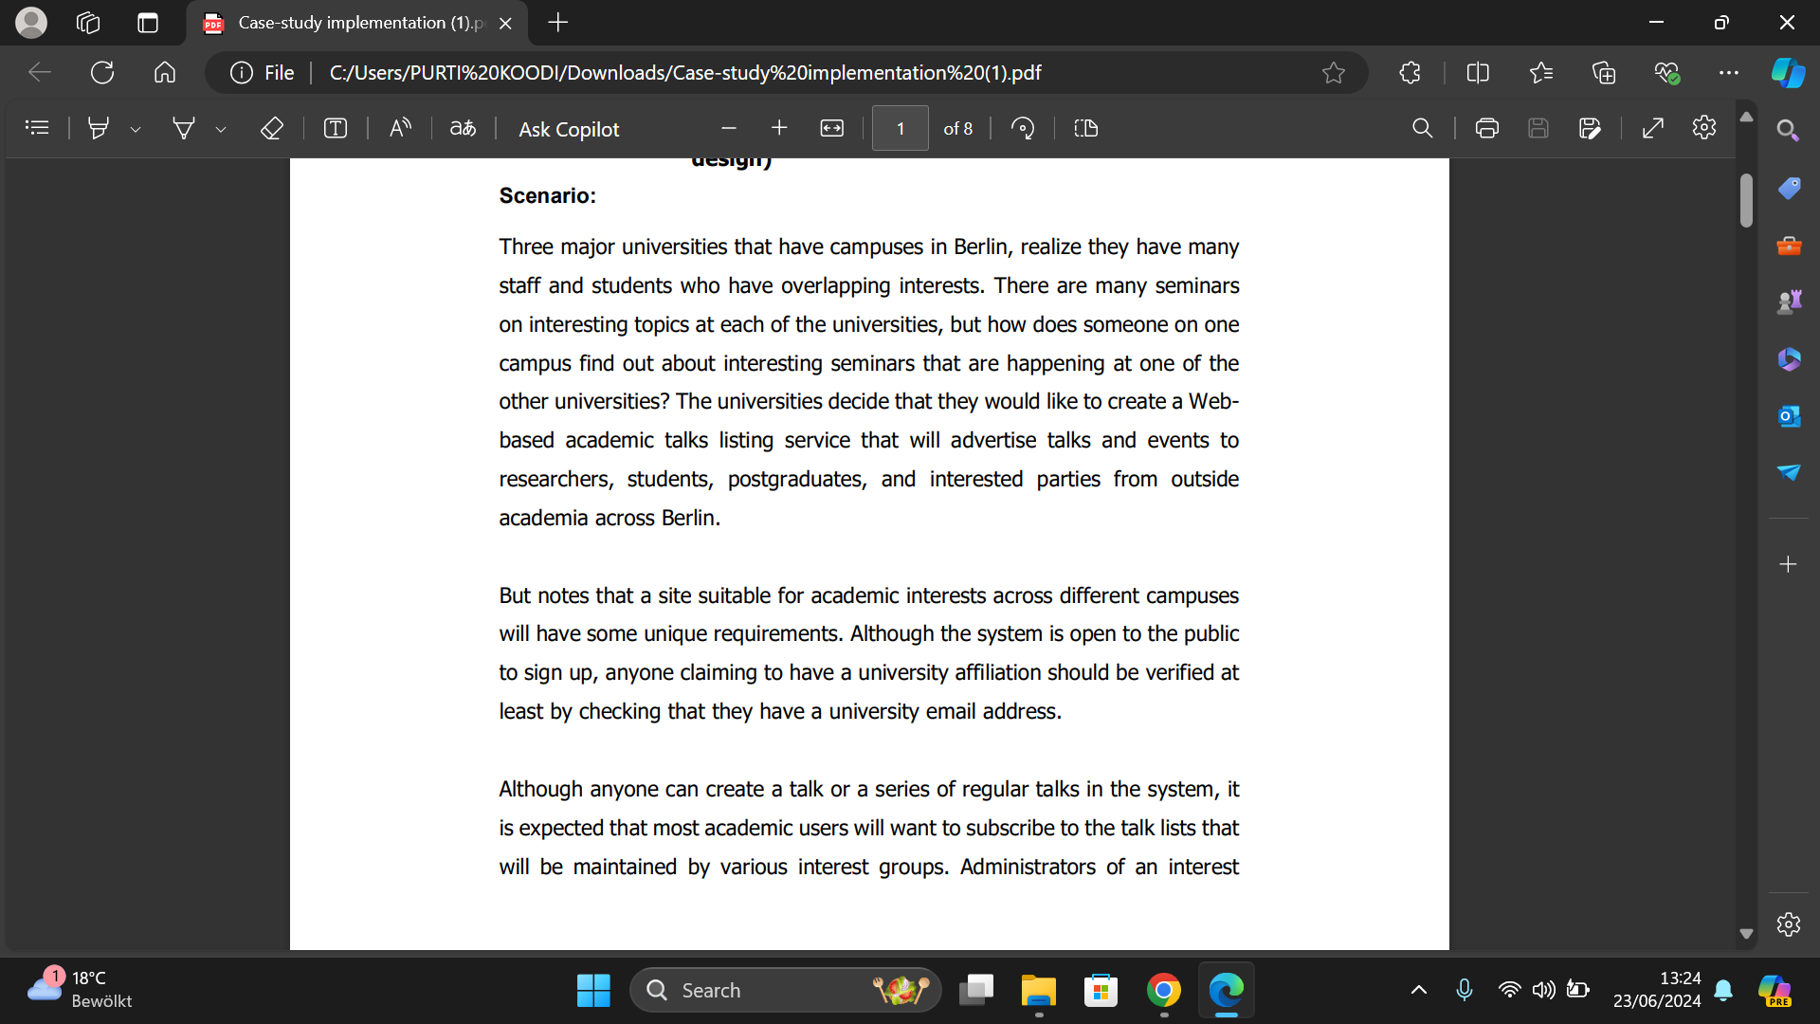Start Read aloud for the PDF

(x=399, y=128)
